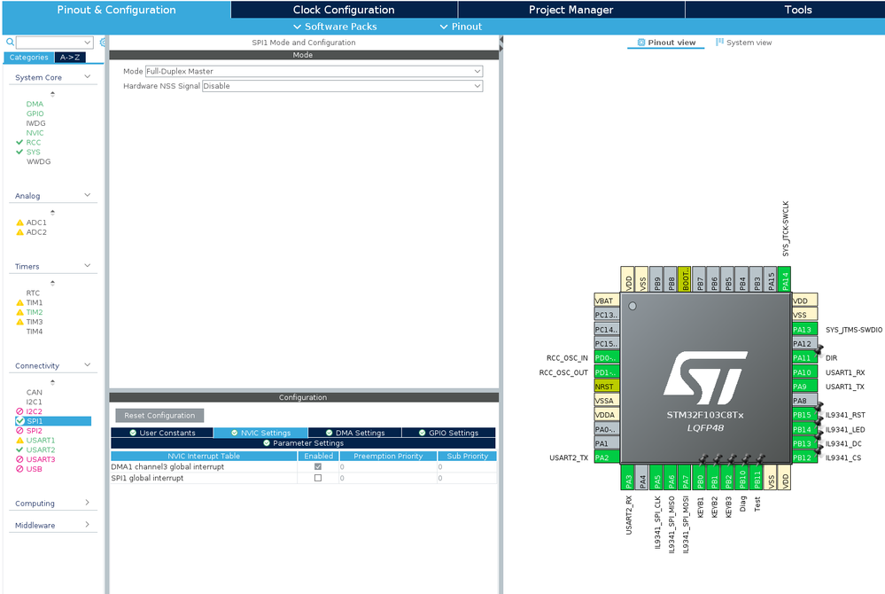Select Pinout view tab
Screen dimensions: 885x594
coord(666,43)
